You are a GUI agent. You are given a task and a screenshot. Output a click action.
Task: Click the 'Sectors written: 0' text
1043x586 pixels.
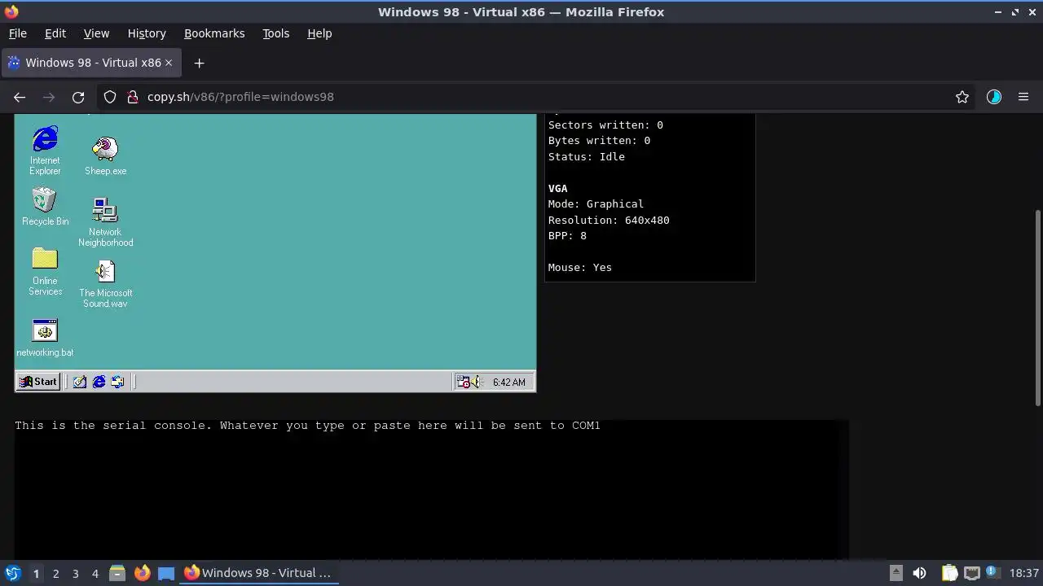click(x=605, y=125)
